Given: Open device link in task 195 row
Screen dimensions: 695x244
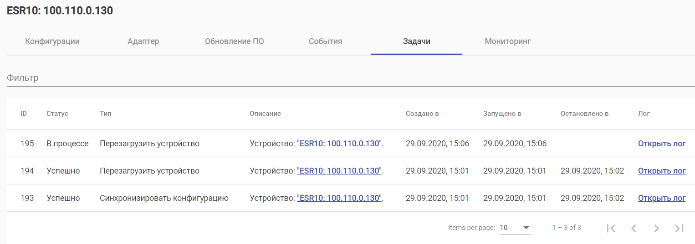Looking at the screenshot, I should click(x=339, y=144).
